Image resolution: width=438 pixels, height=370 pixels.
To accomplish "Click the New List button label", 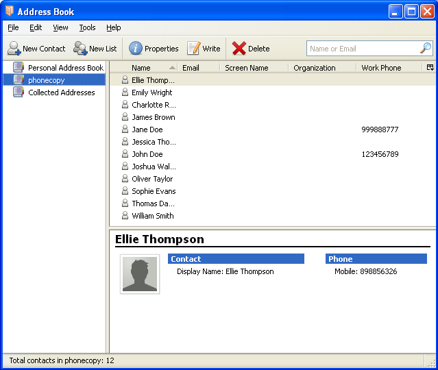I will [103, 49].
